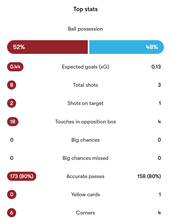Click the Top stats heading

tap(85, 9)
